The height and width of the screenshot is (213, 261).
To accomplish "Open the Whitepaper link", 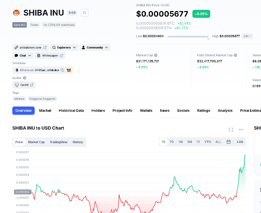I will pyautogui.click(x=50, y=56).
